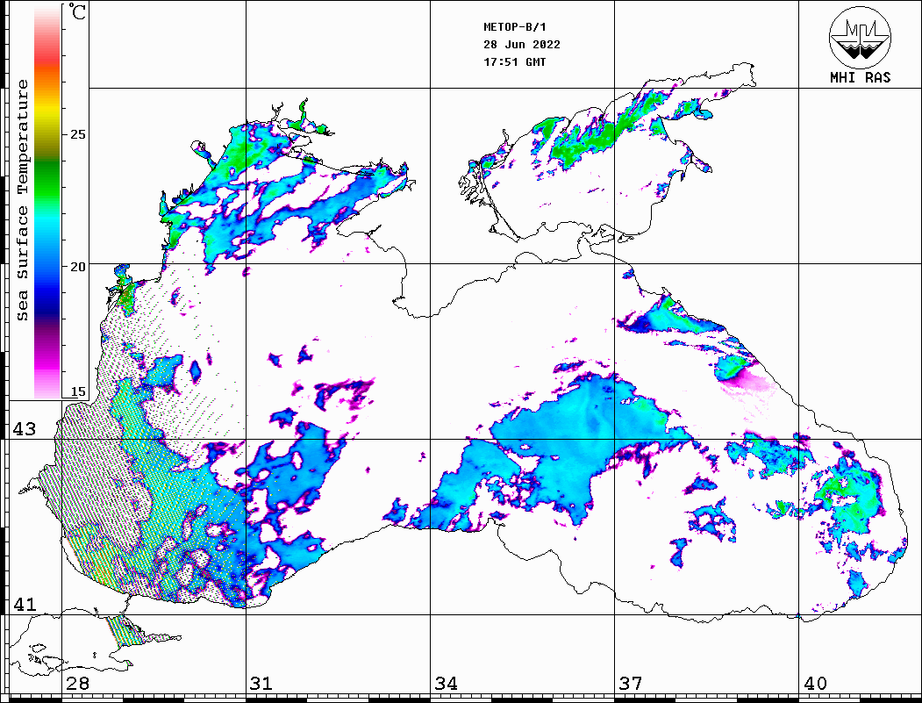Click the 'MHI RAS' text label
The image size is (922, 703).
(x=860, y=77)
